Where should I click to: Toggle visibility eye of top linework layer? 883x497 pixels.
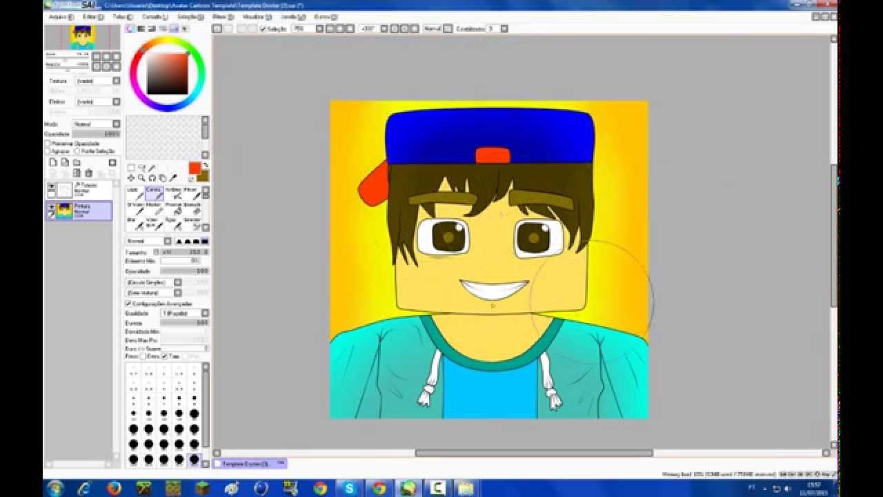click(x=51, y=186)
